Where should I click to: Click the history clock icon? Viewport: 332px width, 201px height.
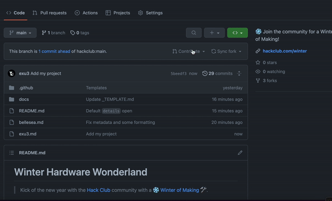pos(205,73)
